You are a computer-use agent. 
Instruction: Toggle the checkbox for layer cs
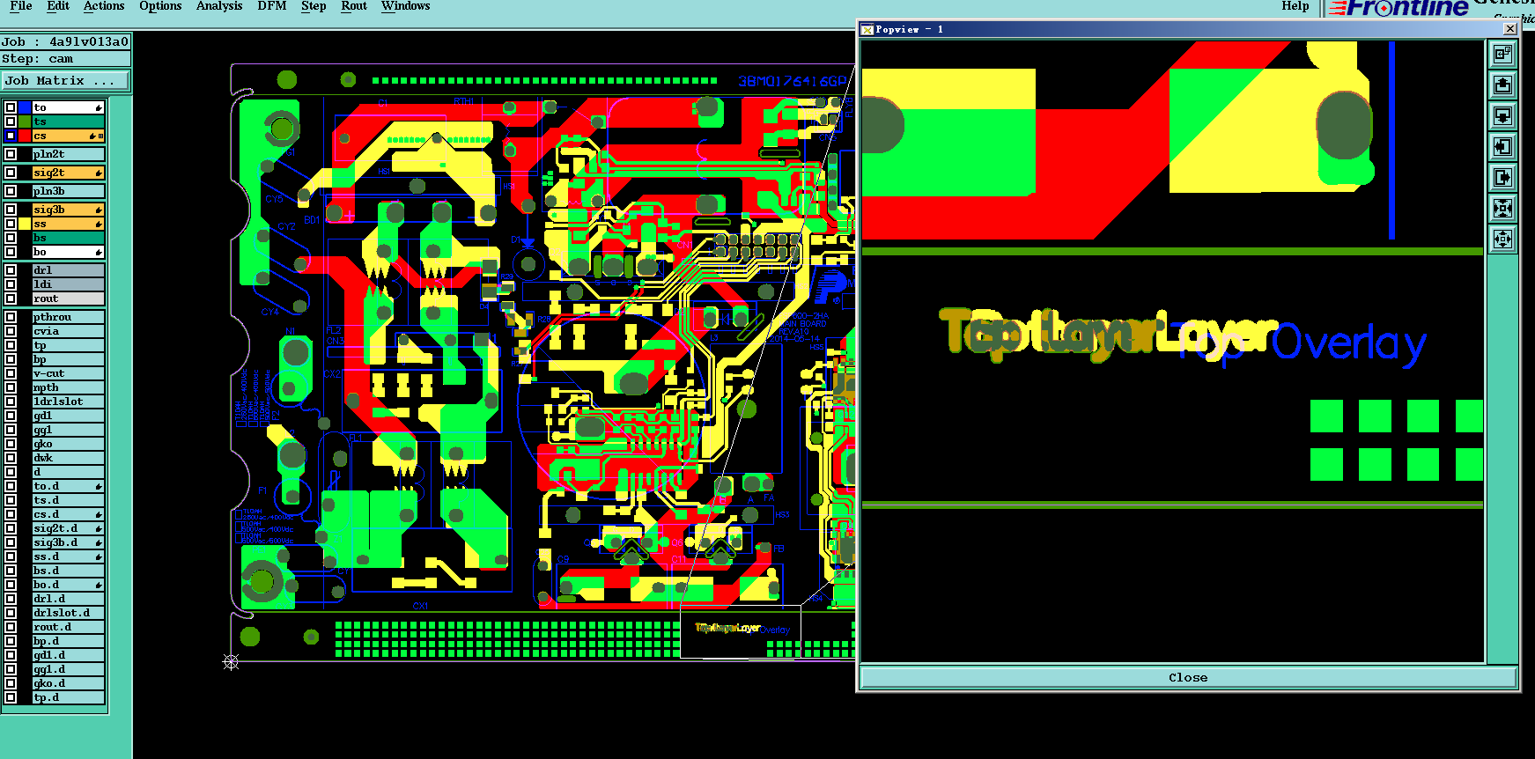pyautogui.click(x=11, y=136)
